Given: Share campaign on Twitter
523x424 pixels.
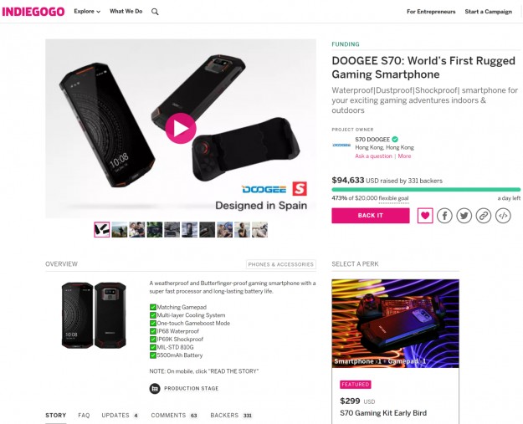Looking at the screenshot, I should pyautogui.click(x=464, y=216).
